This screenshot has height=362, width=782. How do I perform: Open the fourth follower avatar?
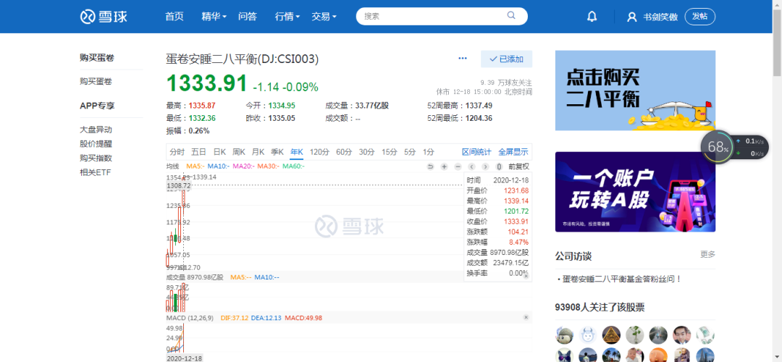[635, 334]
